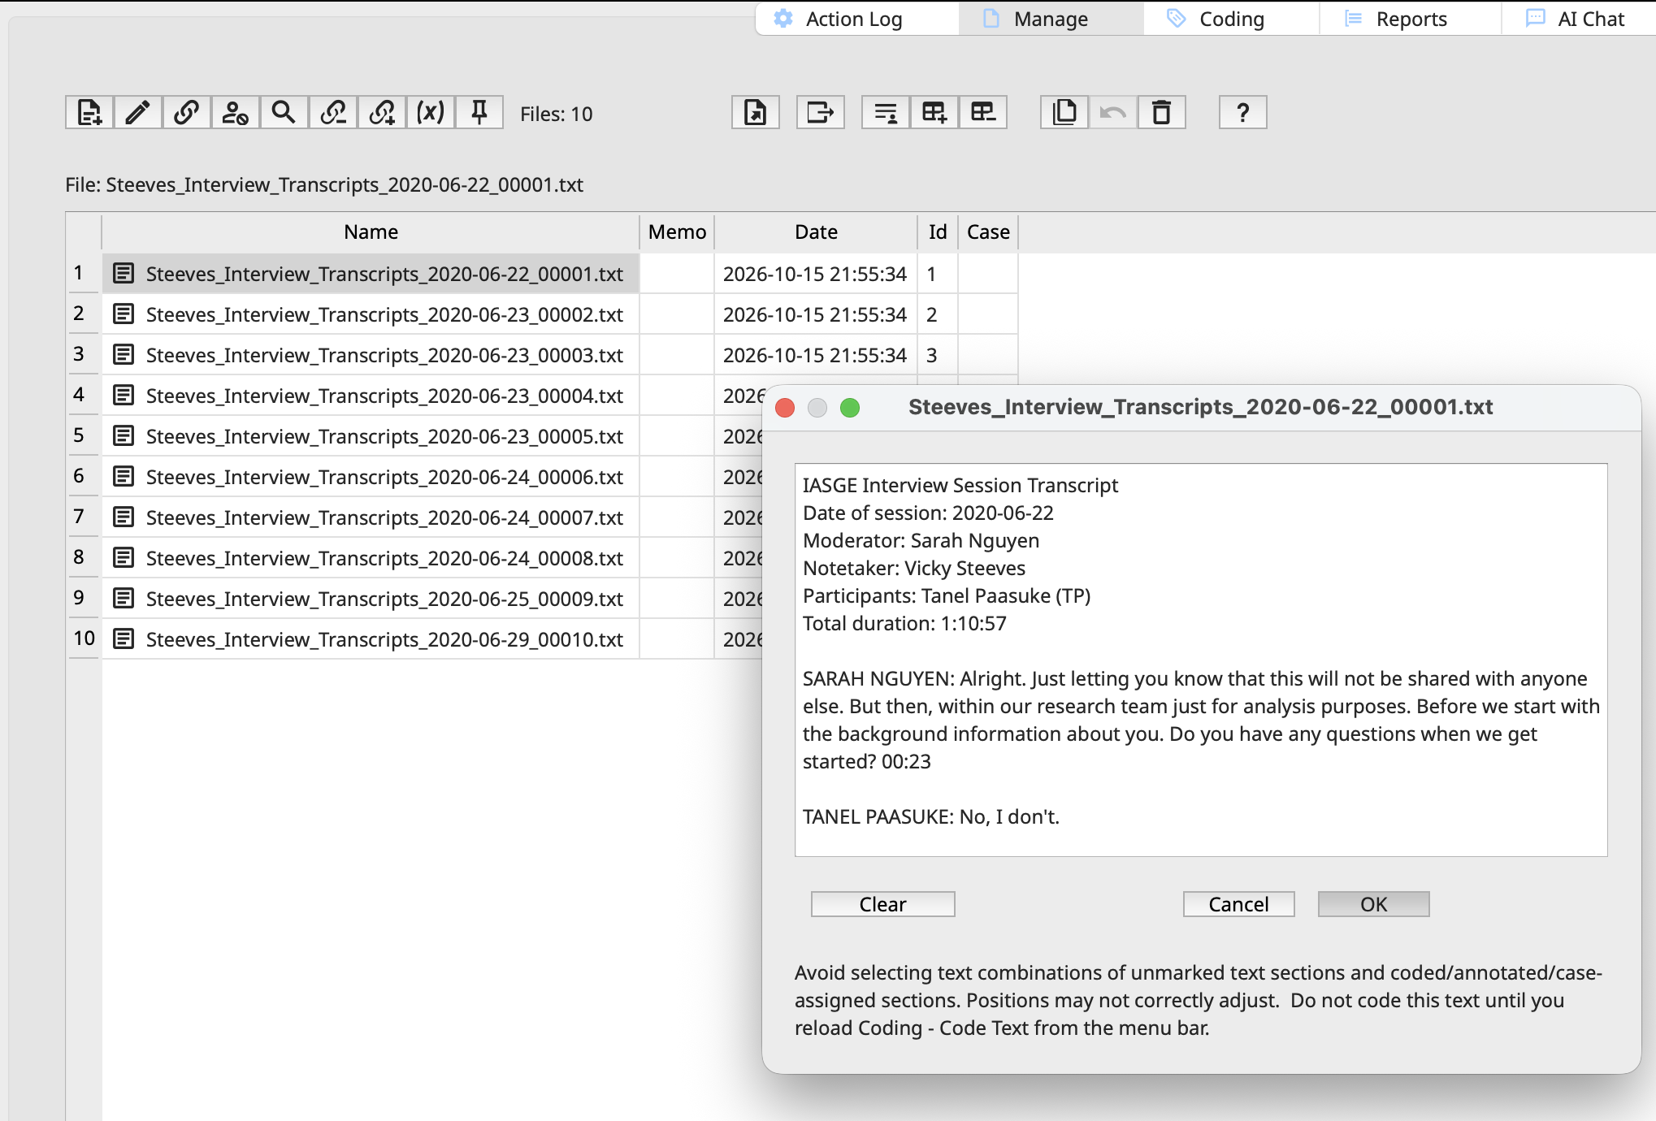The height and width of the screenshot is (1121, 1656).
Task: Click the (x) variables icon
Action: point(431,112)
